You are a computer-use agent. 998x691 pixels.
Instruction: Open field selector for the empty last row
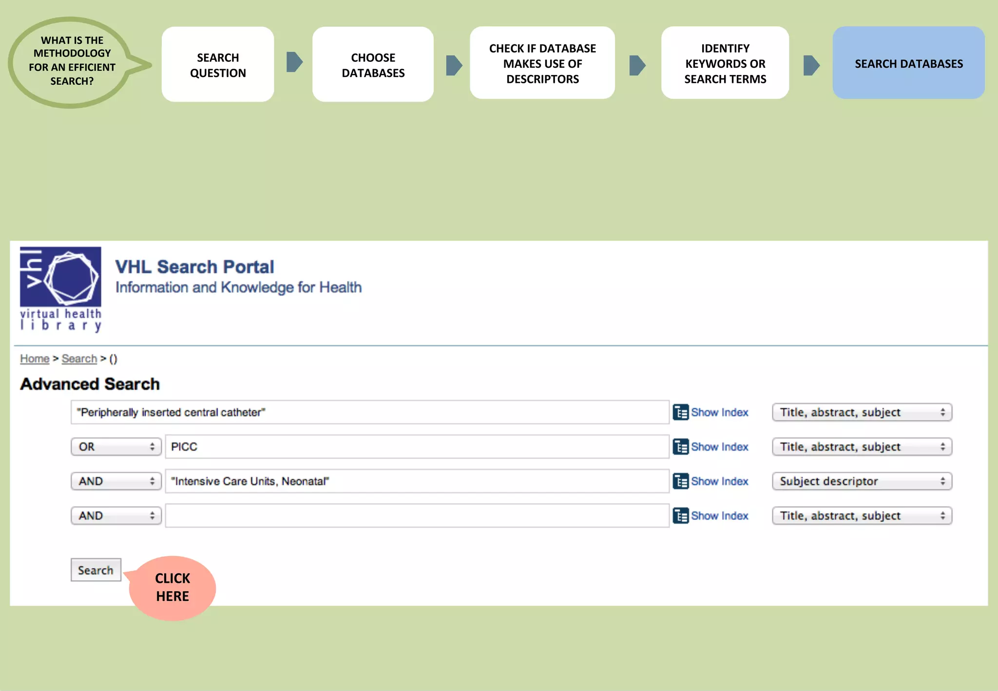tap(862, 516)
